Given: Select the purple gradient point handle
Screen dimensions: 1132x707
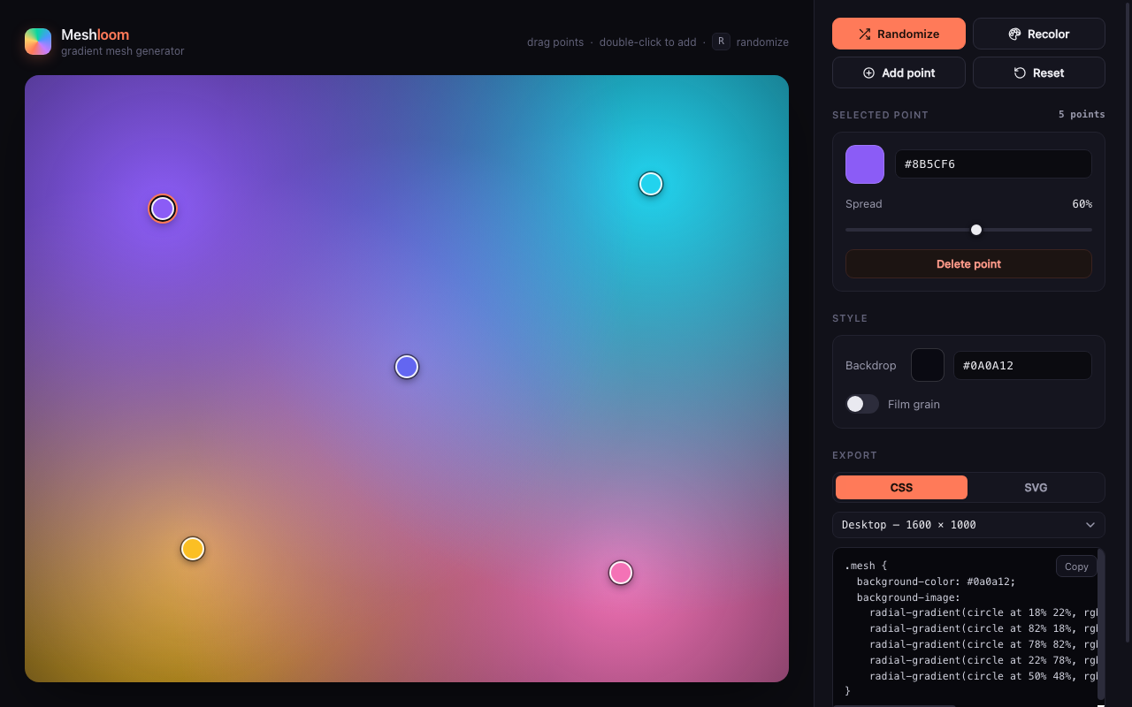Looking at the screenshot, I should point(163,209).
